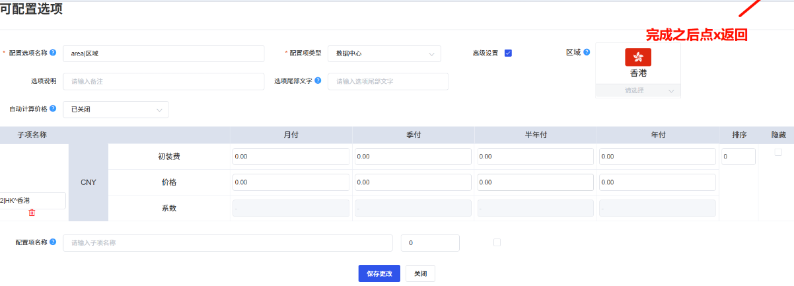The image size is (794, 286).
Task: Click the 选项说明 input field
Action: pos(163,82)
